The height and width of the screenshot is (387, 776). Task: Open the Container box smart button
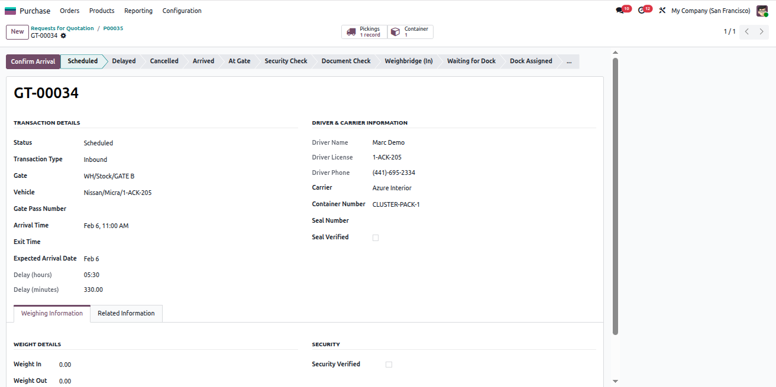(410, 32)
